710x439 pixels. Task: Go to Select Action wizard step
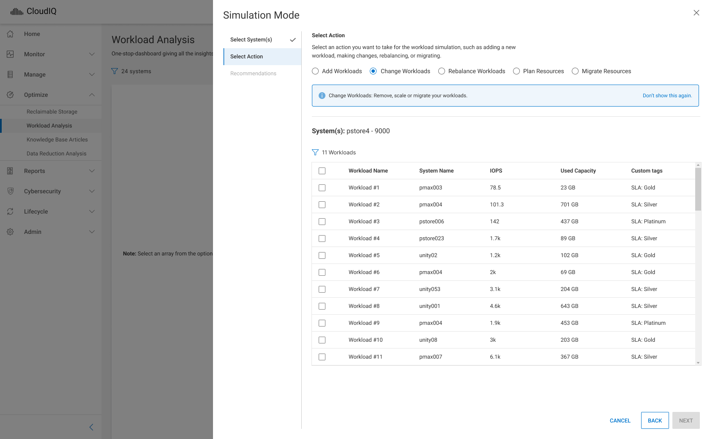pos(262,57)
